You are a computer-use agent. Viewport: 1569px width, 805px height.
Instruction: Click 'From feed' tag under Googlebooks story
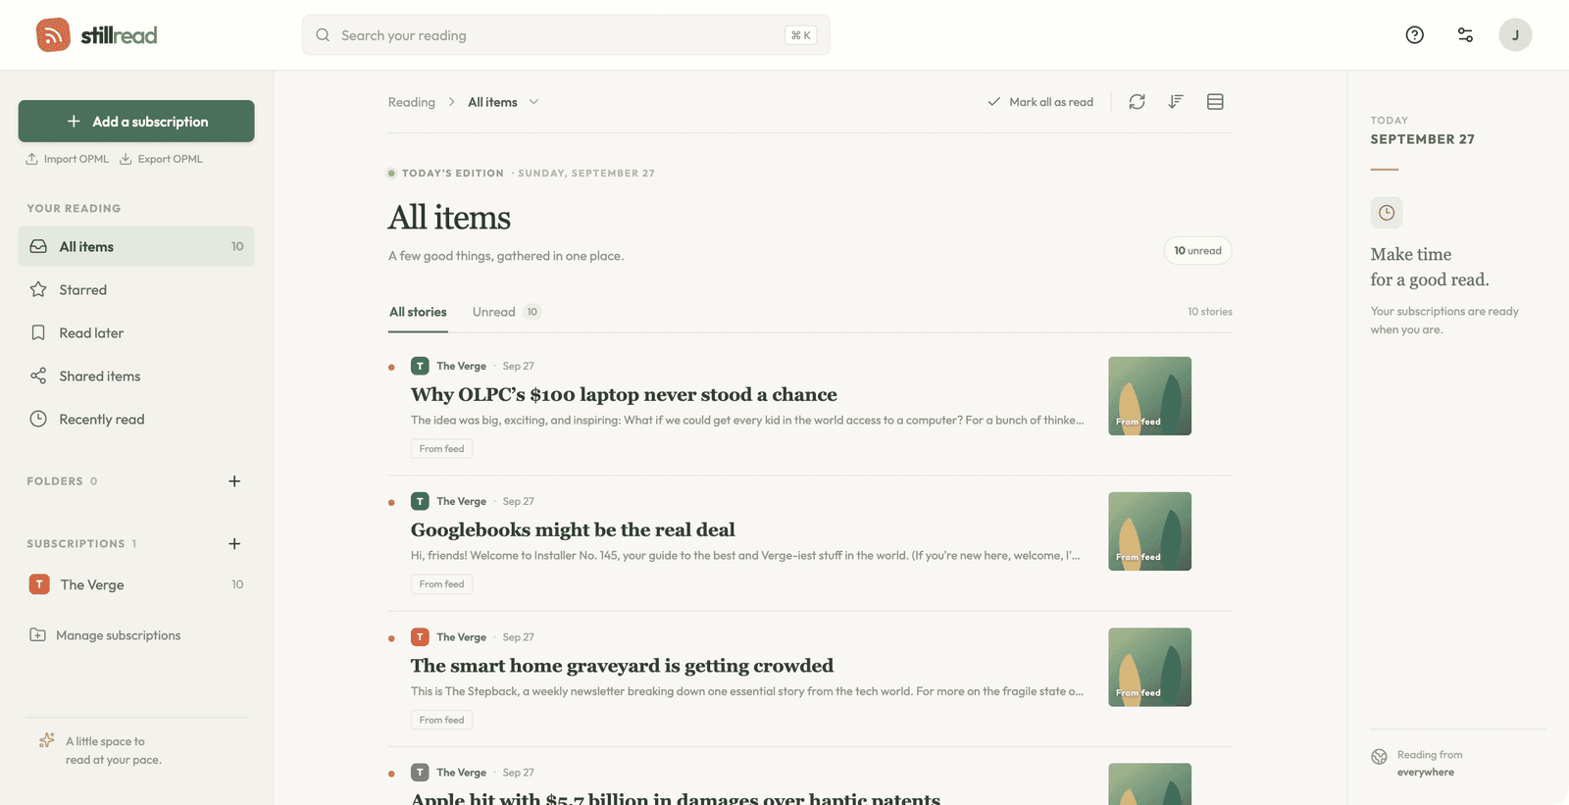tap(442, 584)
